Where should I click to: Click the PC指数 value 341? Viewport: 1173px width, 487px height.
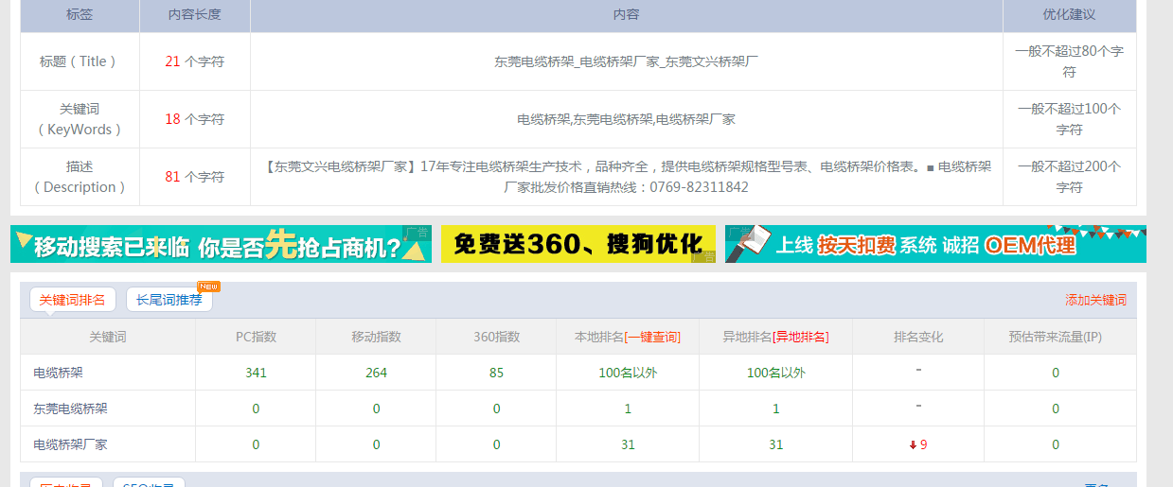256,373
